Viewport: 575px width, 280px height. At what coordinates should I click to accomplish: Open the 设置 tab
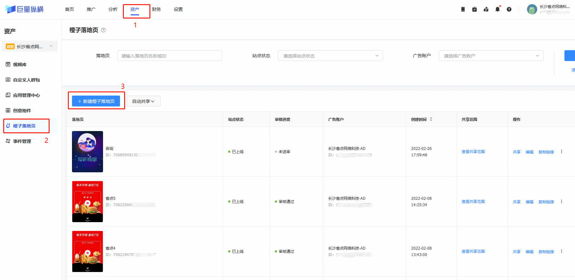coord(178,9)
